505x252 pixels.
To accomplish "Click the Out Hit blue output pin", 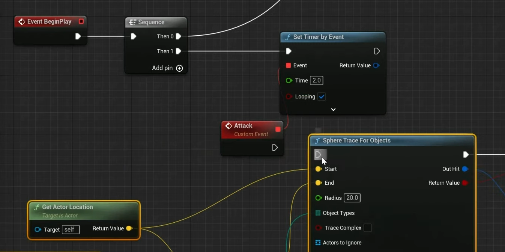I will click(465, 169).
